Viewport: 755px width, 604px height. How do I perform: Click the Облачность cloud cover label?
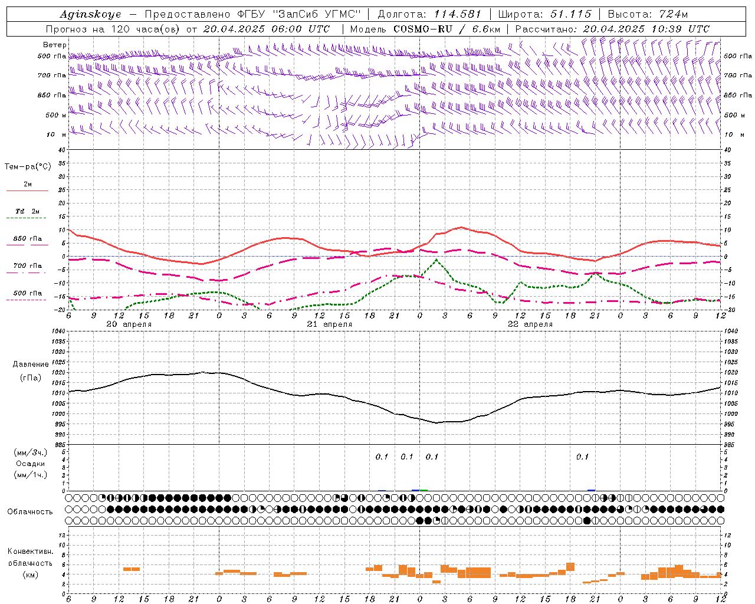(30, 512)
